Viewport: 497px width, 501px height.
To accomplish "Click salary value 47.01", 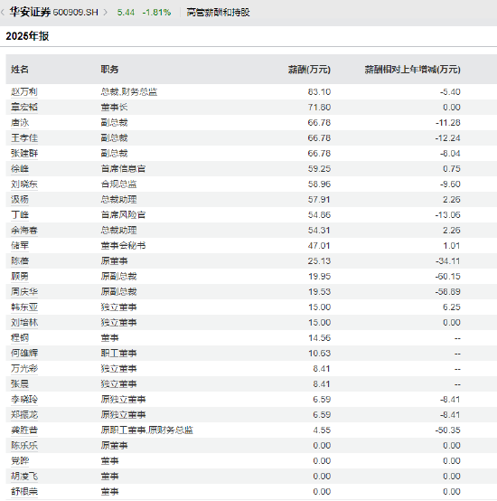I will click(x=319, y=245).
